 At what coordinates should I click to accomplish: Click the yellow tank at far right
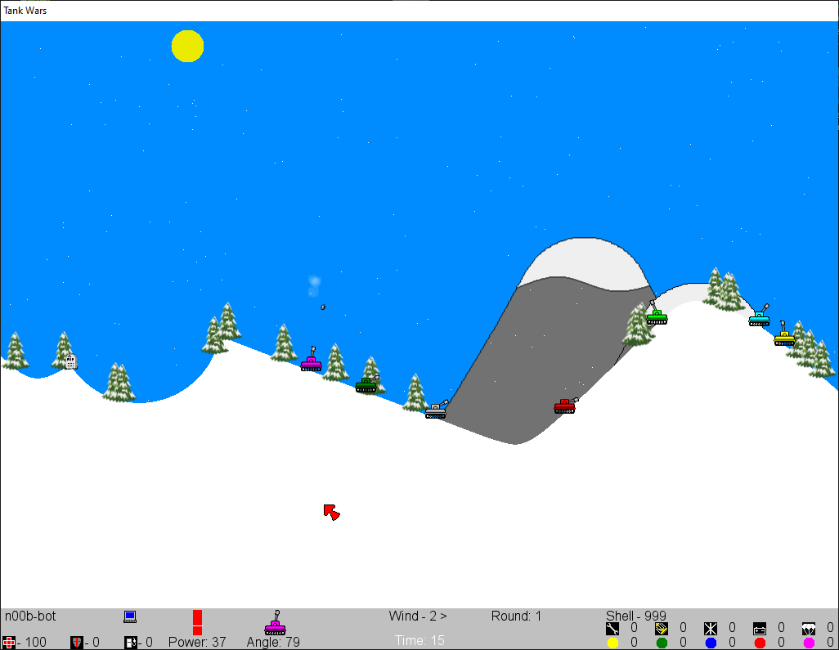[x=784, y=338]
